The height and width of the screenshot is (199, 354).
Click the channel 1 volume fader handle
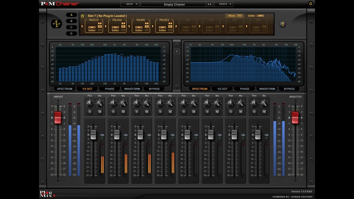coord(93,135)
